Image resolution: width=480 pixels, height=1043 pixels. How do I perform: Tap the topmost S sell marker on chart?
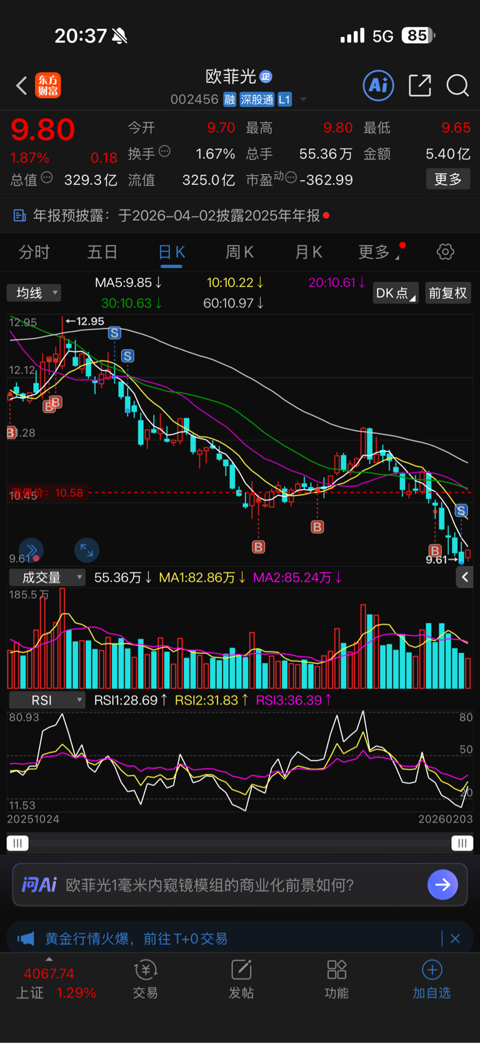coord(114,332)
